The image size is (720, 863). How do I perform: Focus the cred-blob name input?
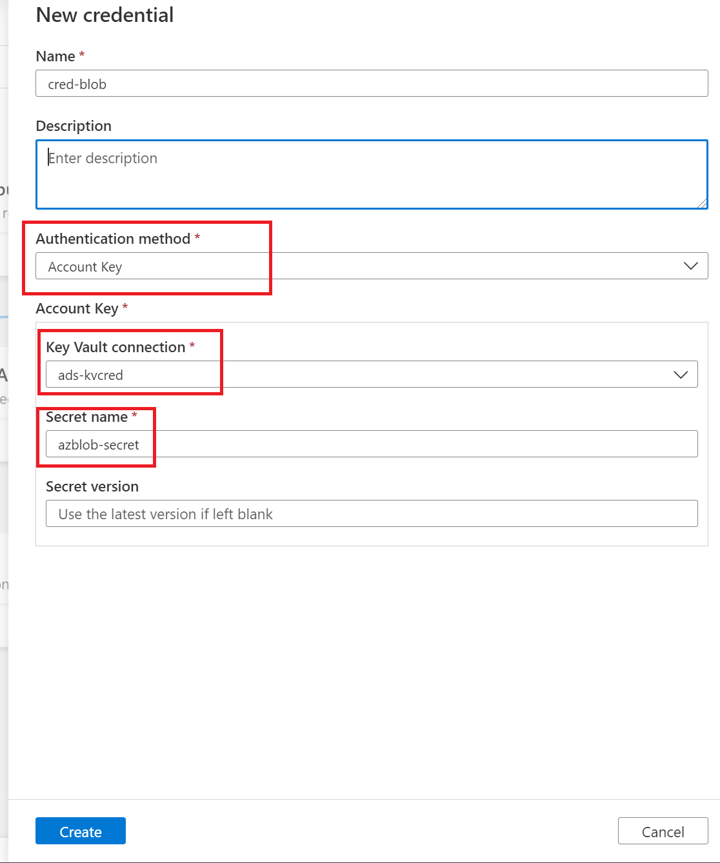(258, 83)
